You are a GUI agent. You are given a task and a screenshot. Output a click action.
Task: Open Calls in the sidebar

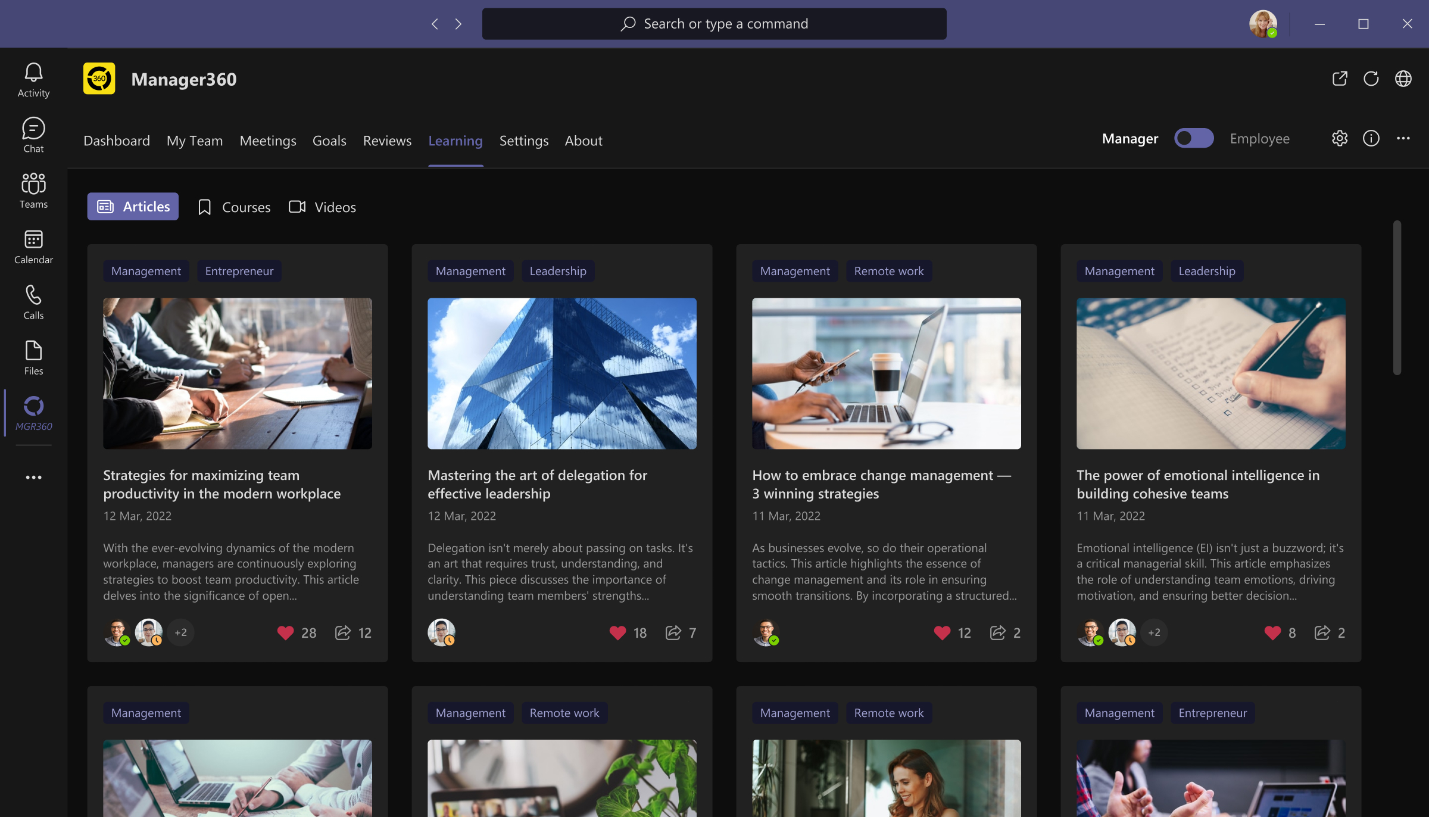[x=33, y=303]
